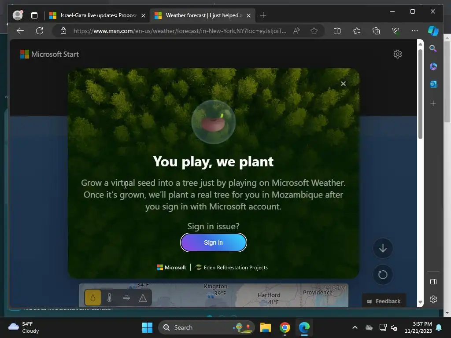Open Edge Settings and more menu
Viewport: 451px width, 338px height.
pos(415,31)
